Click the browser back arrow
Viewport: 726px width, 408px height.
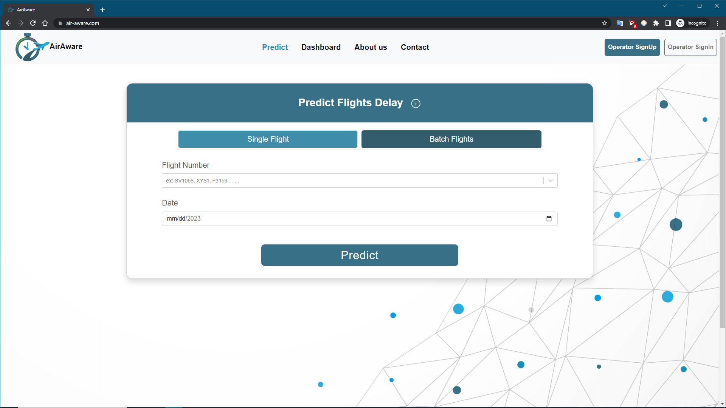[9, 23]
